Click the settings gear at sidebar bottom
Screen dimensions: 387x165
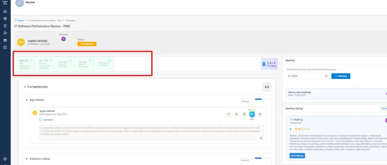pyautogui.click(x=5, y=159)
